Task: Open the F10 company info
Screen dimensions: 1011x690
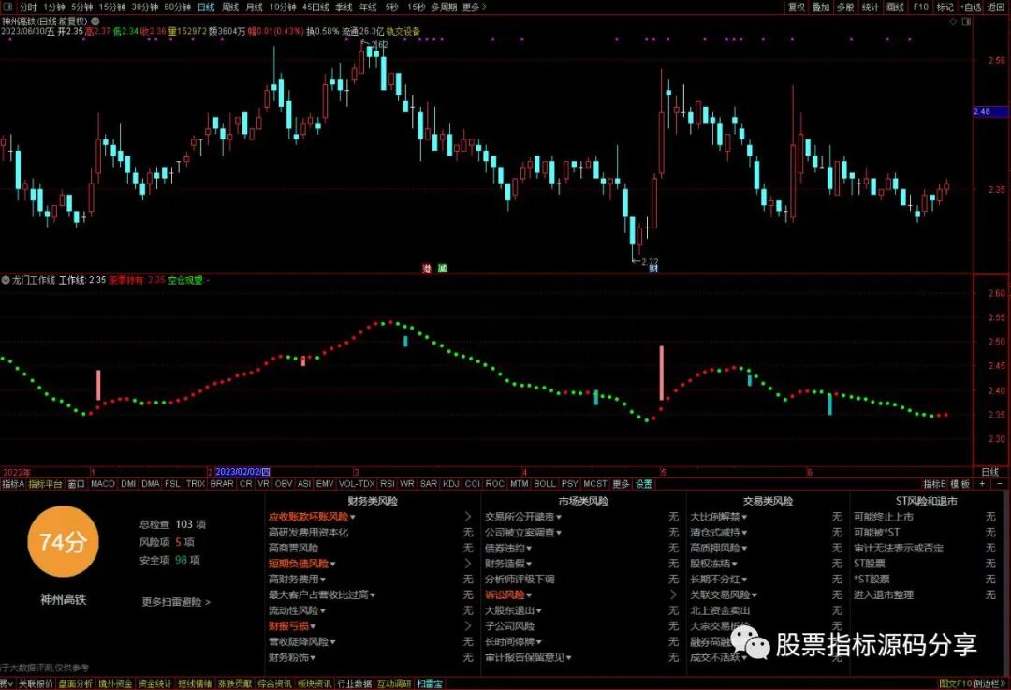Action: pyautogui.click(x=921, y=7)
